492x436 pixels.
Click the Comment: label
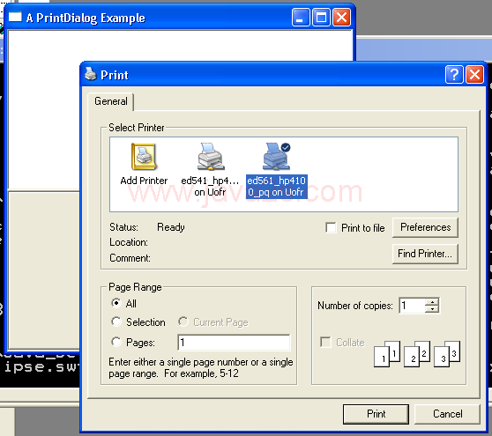130,258
